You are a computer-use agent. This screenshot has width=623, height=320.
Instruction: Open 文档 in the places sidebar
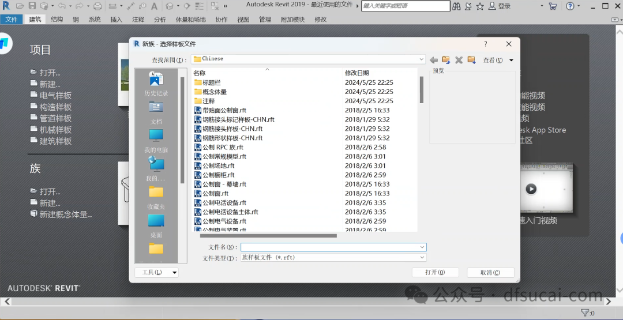(156, 112)
